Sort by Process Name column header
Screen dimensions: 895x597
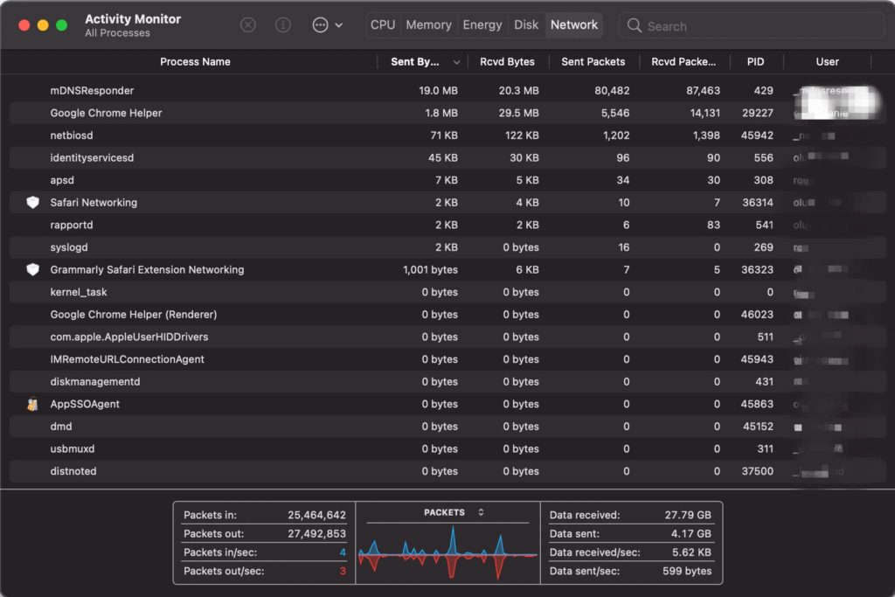click(x=195, y=62)
